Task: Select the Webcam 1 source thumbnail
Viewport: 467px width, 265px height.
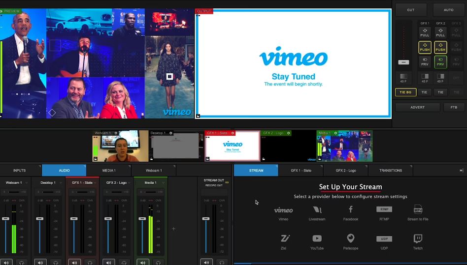Action: click(x=120, y=146)
